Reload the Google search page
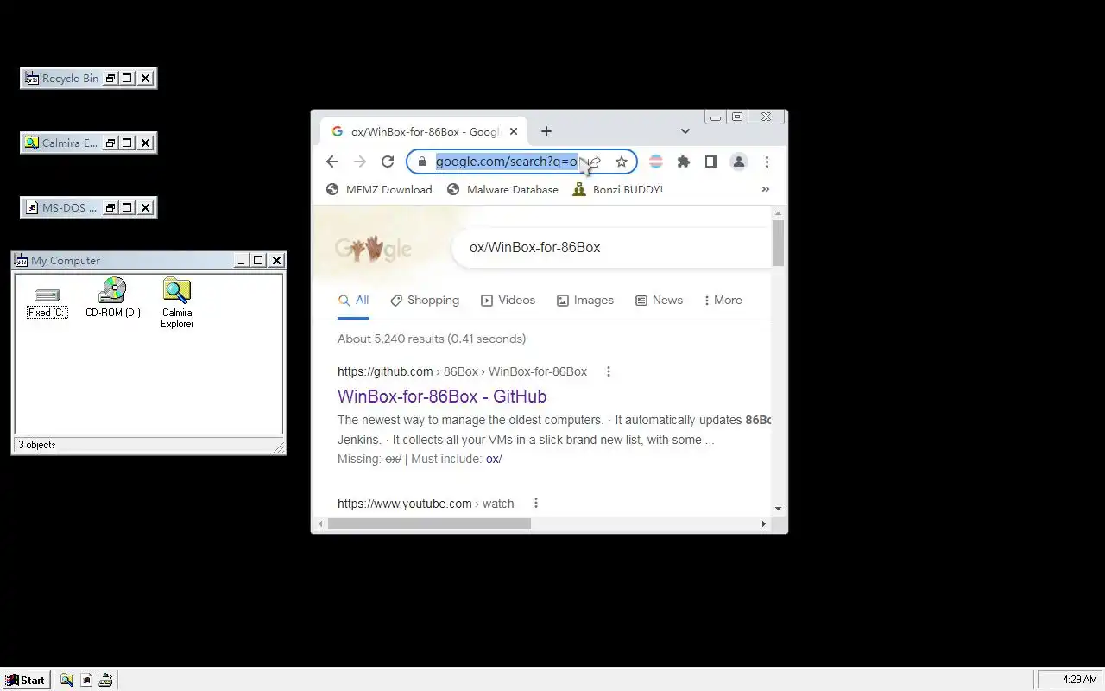The width and height of the screenshot is (1105, 691). click(388, 162)
